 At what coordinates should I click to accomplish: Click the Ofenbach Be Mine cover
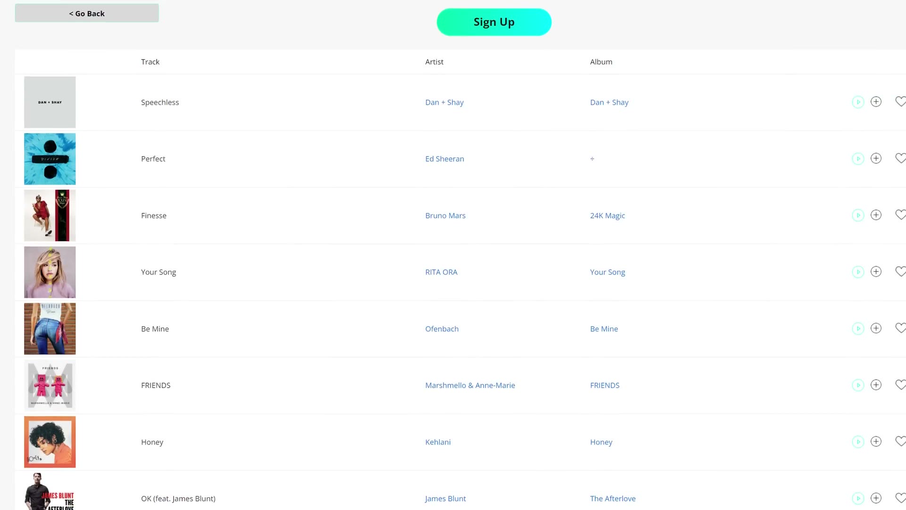[x=50, y=329]
